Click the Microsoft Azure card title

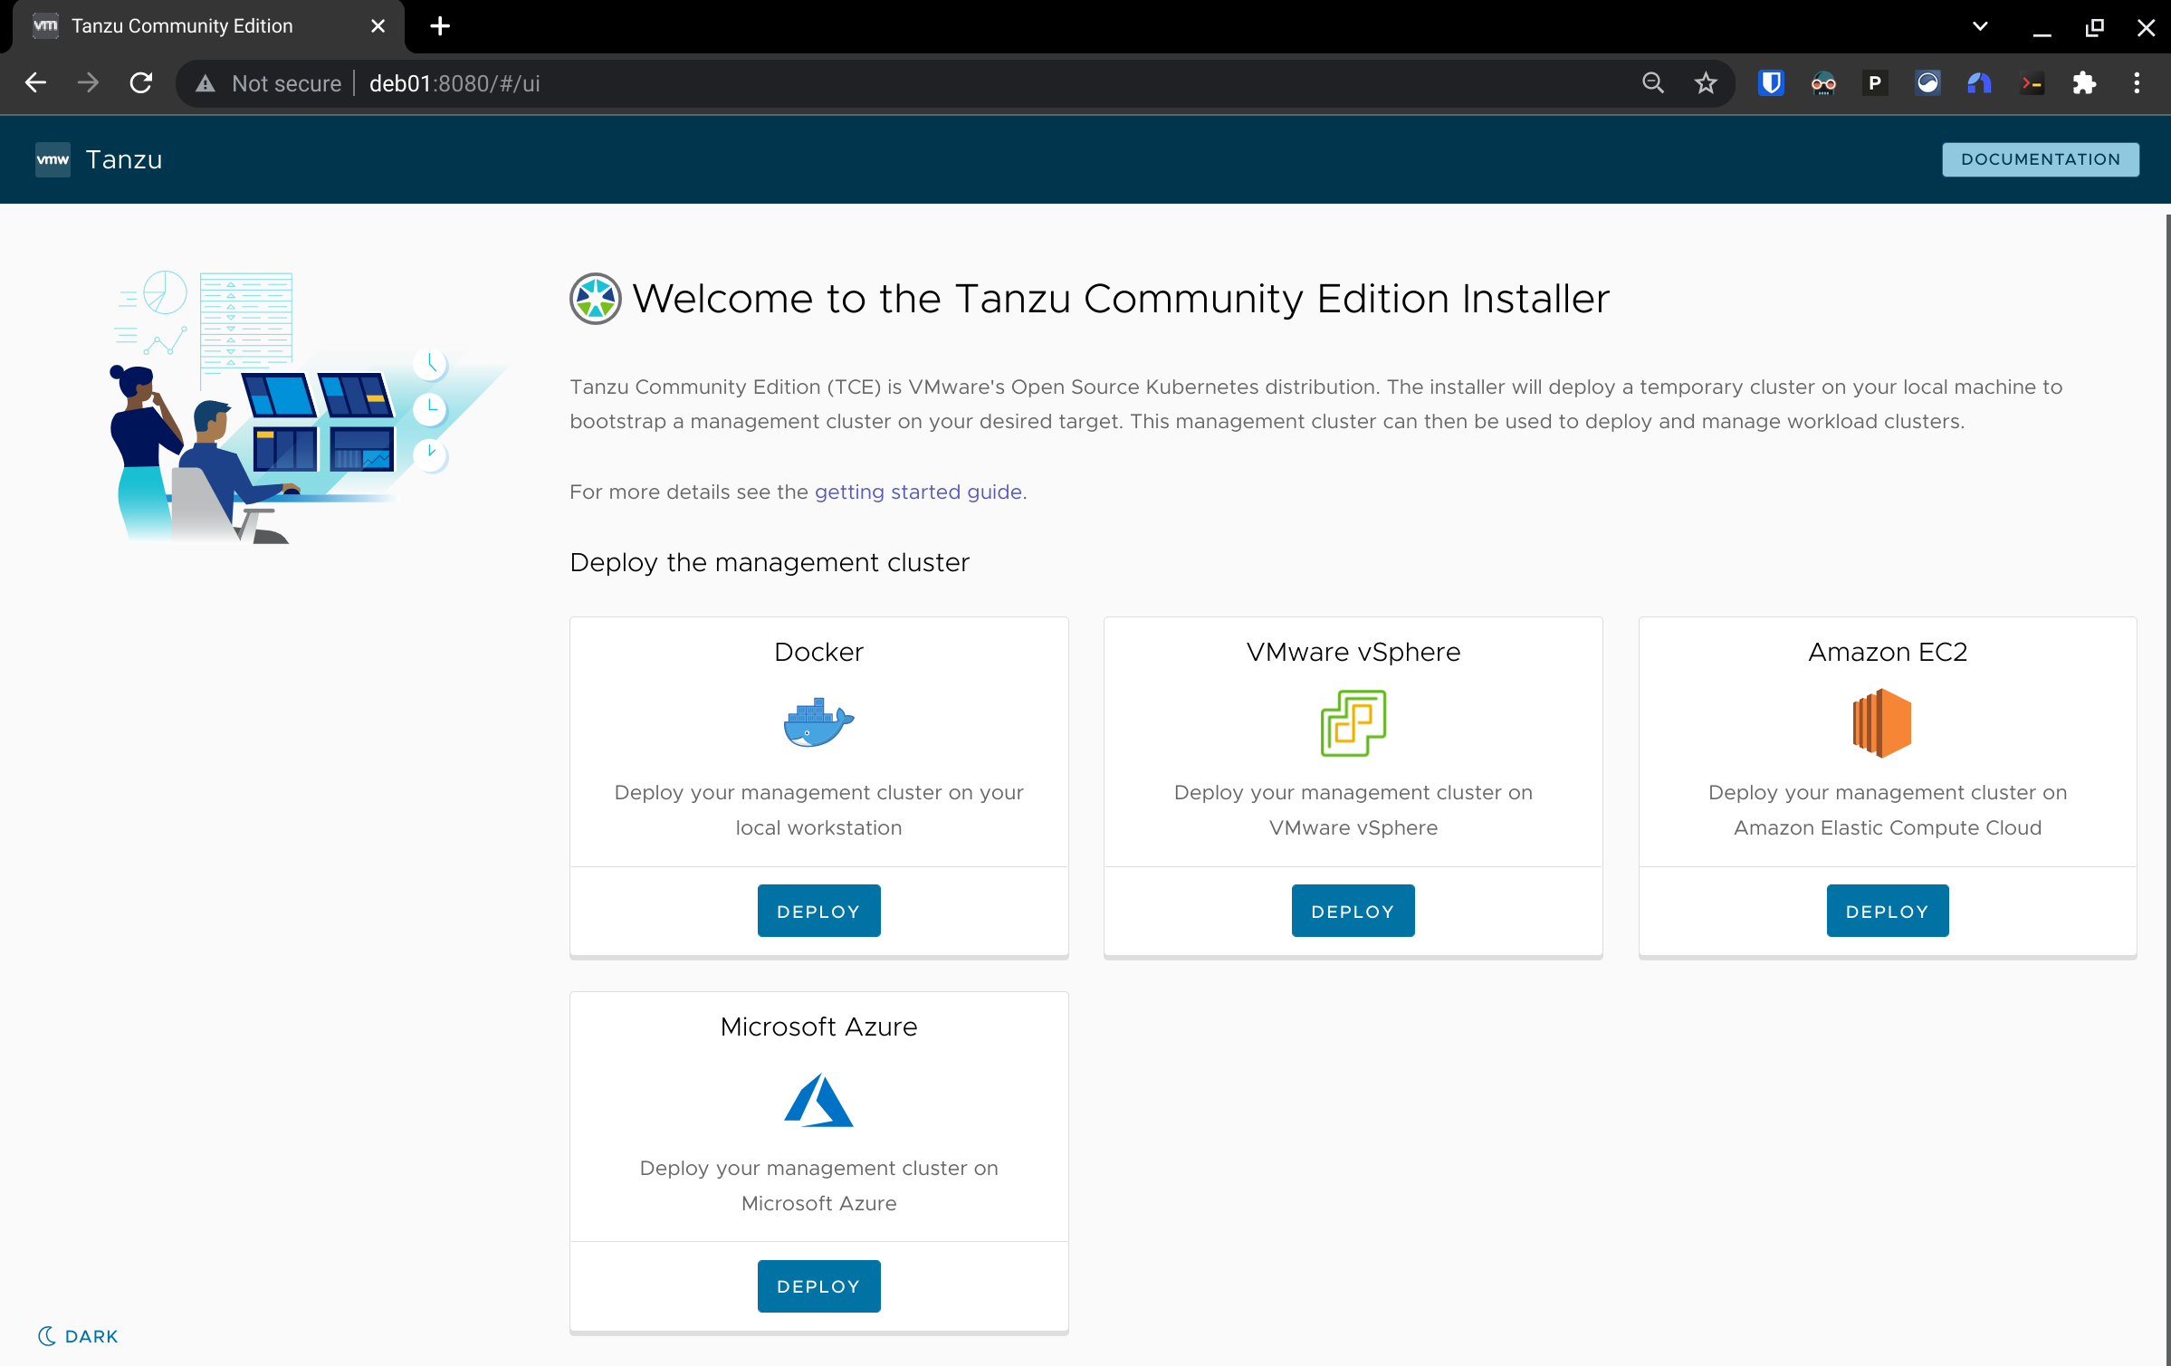(x=818, y=1027)
